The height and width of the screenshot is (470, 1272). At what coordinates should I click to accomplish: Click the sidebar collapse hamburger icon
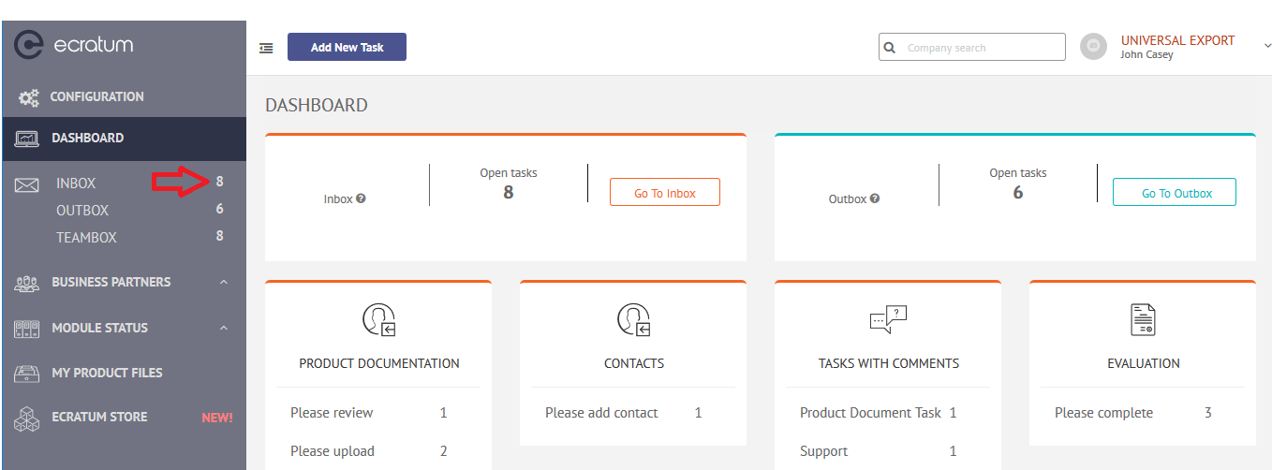[x=266, y=48]
